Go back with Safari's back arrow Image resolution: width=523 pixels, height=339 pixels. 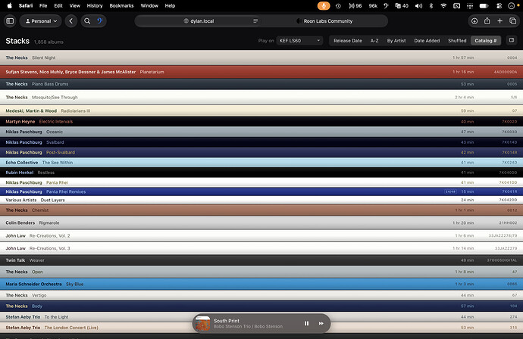click(71, 21)
